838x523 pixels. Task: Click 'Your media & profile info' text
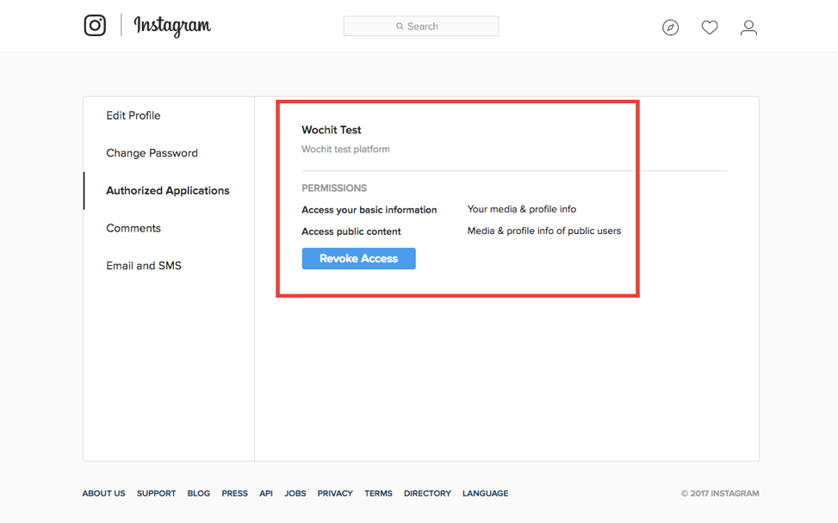[522, 209]
